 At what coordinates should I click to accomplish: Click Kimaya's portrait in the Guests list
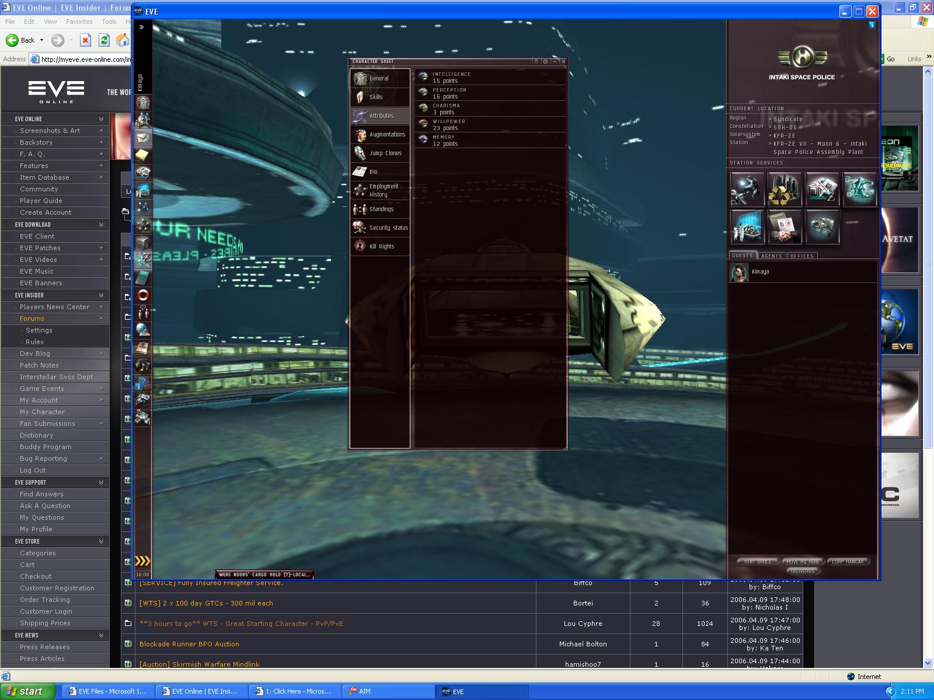[x=739, y=272]
